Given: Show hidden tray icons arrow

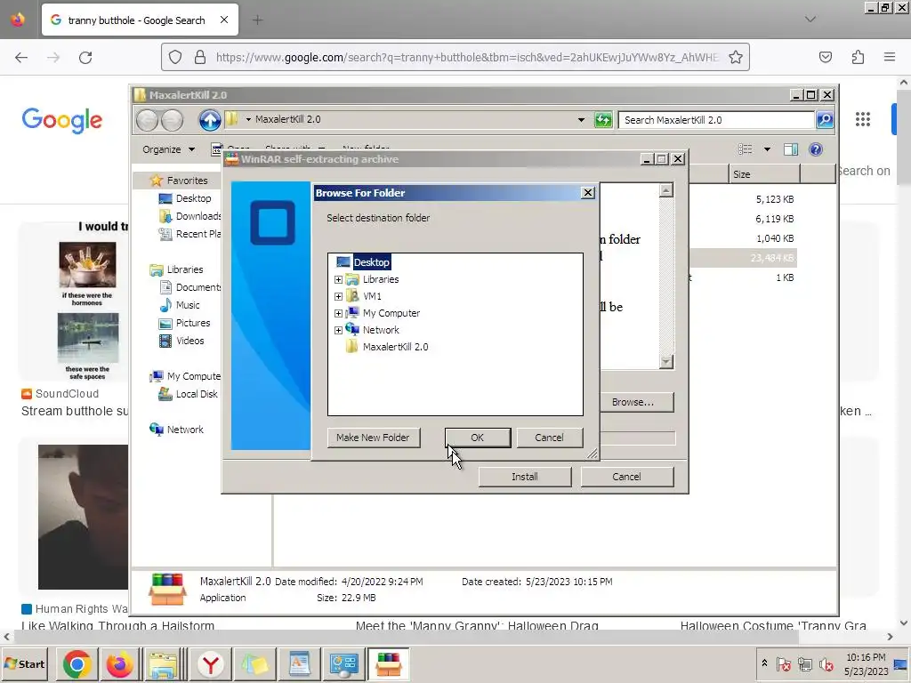Looking at the screenshot, I should pyautogui.click(x=764, y=663).
